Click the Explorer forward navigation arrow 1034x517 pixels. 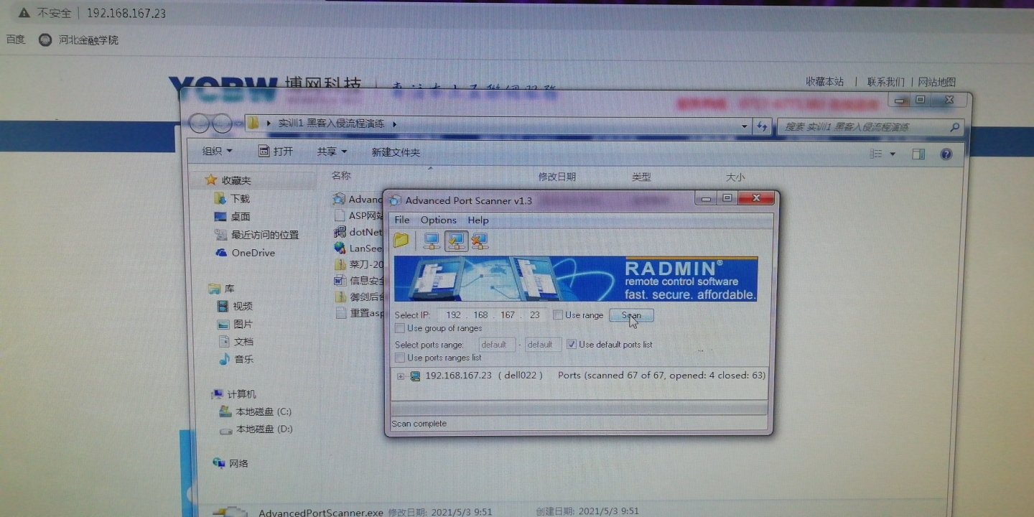(x=222, y=124)
